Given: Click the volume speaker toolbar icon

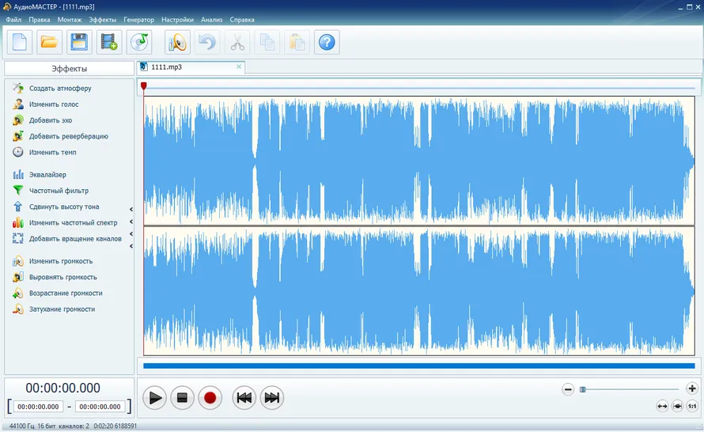Looking at the screenshot, I should tap(177, 42).
